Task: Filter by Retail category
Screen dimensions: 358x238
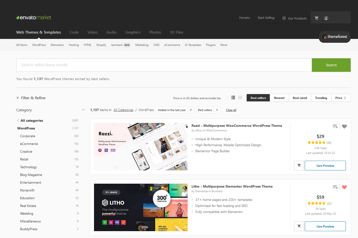Action: [x=24, y=159]
